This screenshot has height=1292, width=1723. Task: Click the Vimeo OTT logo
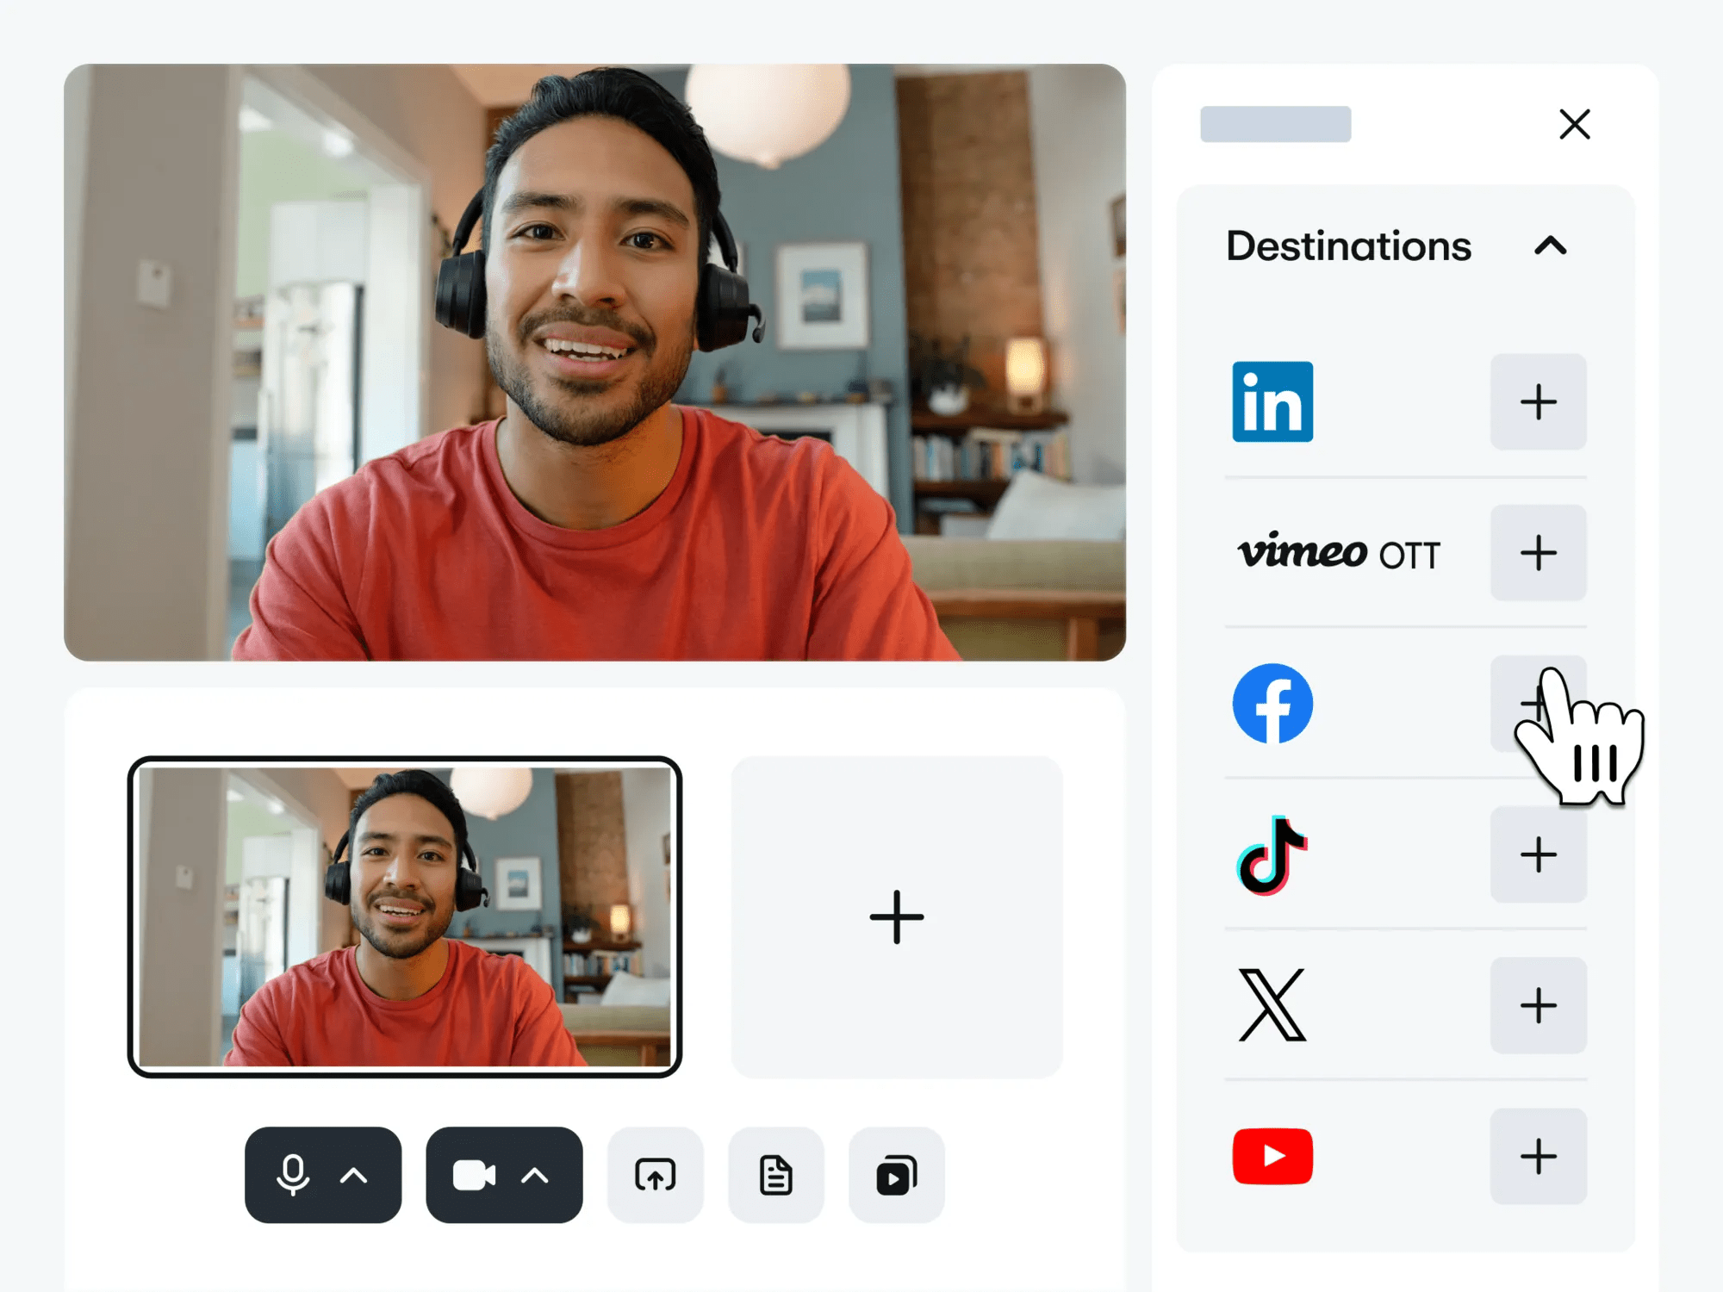1338,552
